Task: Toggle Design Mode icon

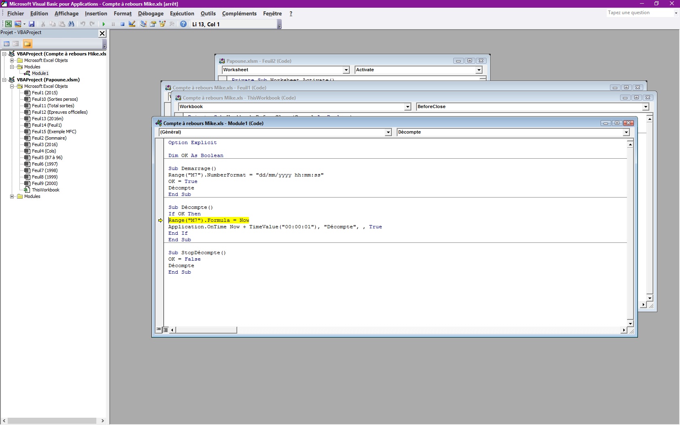Action: (132, 24)
